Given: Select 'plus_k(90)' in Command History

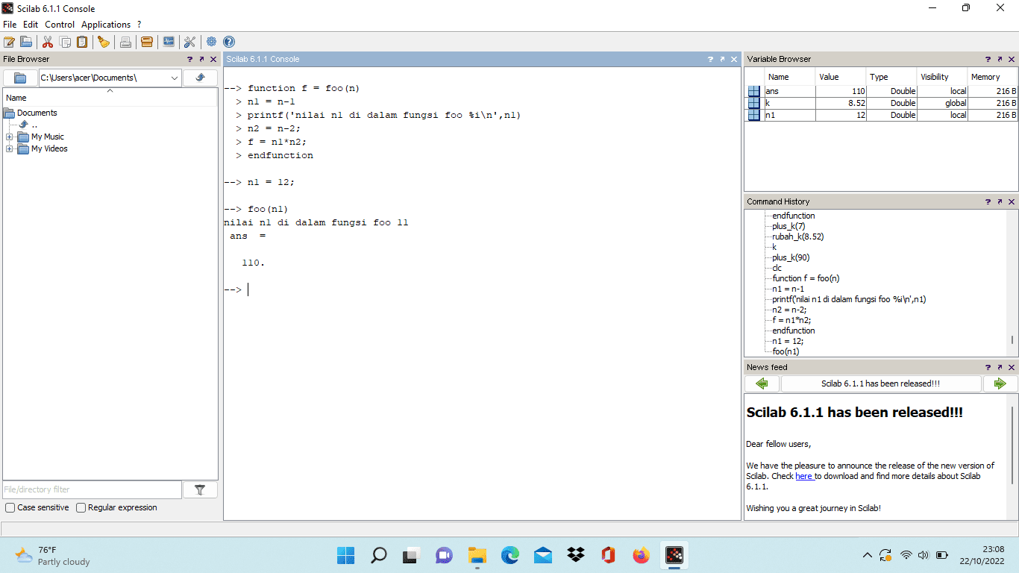Looking at the screenshot, I should click(791, 257).
